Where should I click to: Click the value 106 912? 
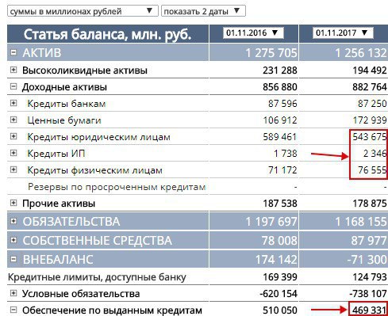(x=280, y=120)
